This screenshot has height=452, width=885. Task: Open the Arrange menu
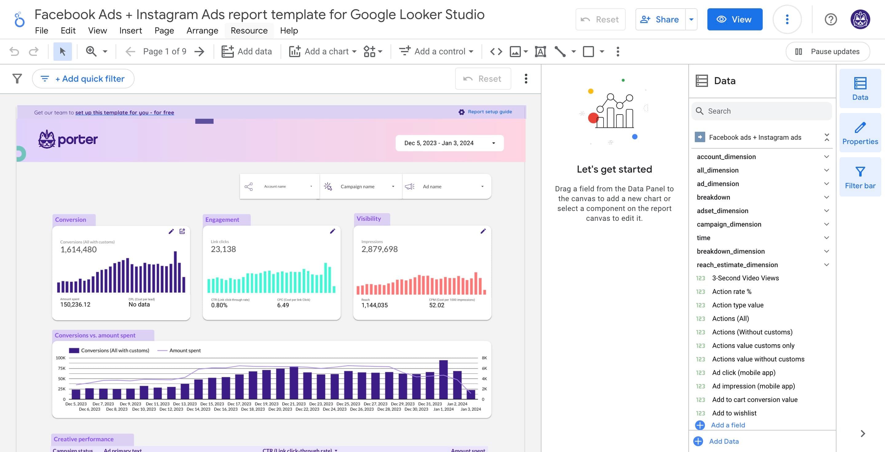pos(203,30)
